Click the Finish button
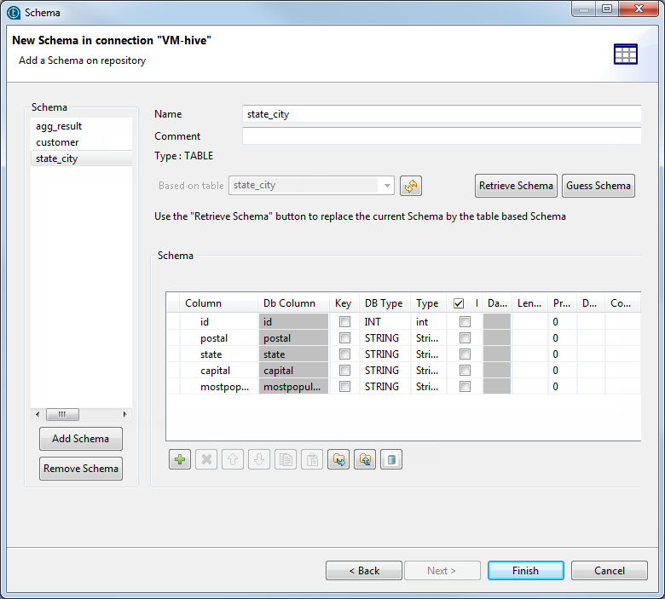Image resolution: width=665 pixels, height=599 pixels. tap(525, 571)
